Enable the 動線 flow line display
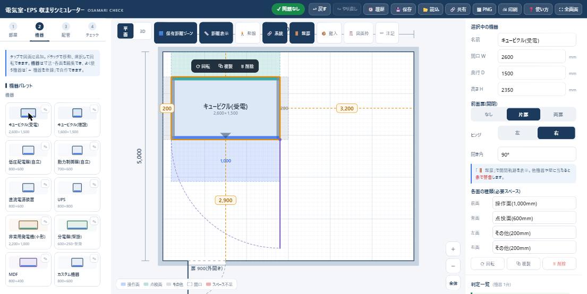587x294 pixels. point(248,33)
